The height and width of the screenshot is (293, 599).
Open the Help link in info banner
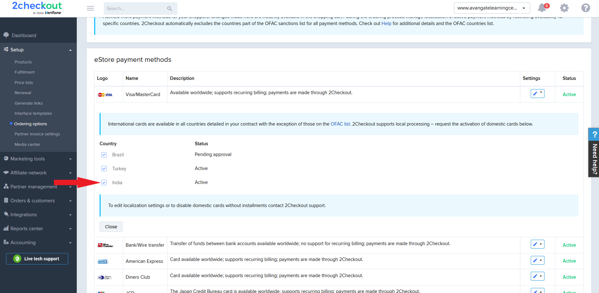point(386,23)
